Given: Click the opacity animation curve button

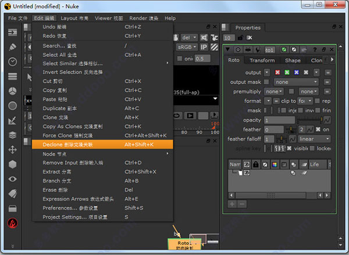Looking at the screenshot, I should click(327, 120).
